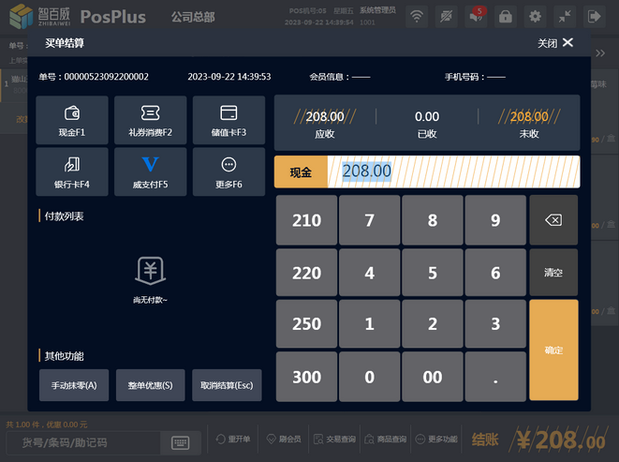Lock the POS screen
The width and height of the screenshot is (619, 462).
pos(505,16)
